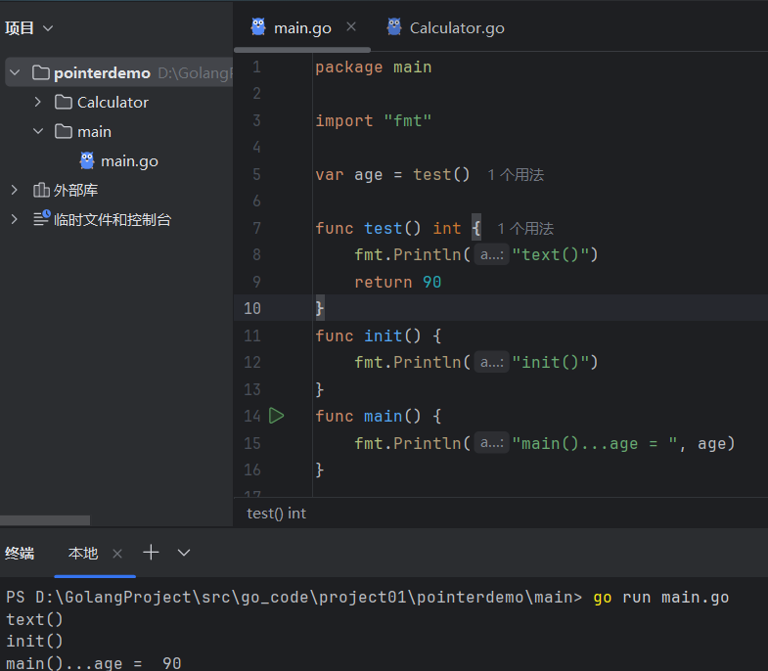Click the usage hint beside var age
This screenshot has width=768, height=671.
(515, 174)
